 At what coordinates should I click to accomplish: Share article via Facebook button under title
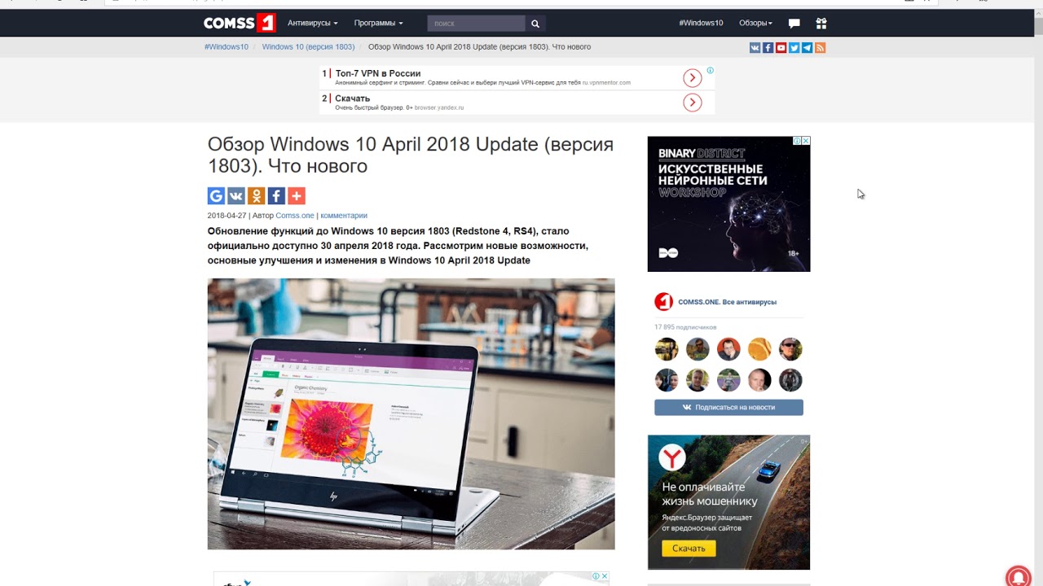(x=276, y=195)
